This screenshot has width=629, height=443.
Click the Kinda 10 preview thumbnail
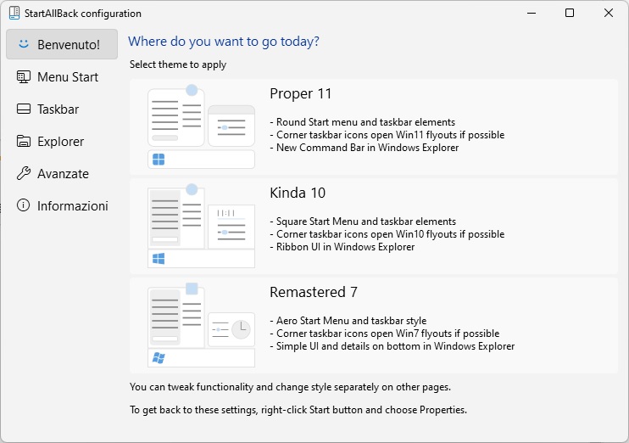[202, 226]
